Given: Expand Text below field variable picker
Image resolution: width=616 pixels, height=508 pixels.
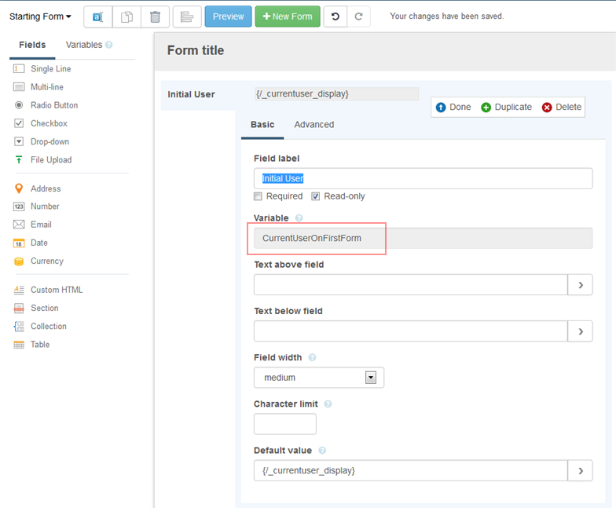Looking at the screenshot, I should tap(580, 331).
